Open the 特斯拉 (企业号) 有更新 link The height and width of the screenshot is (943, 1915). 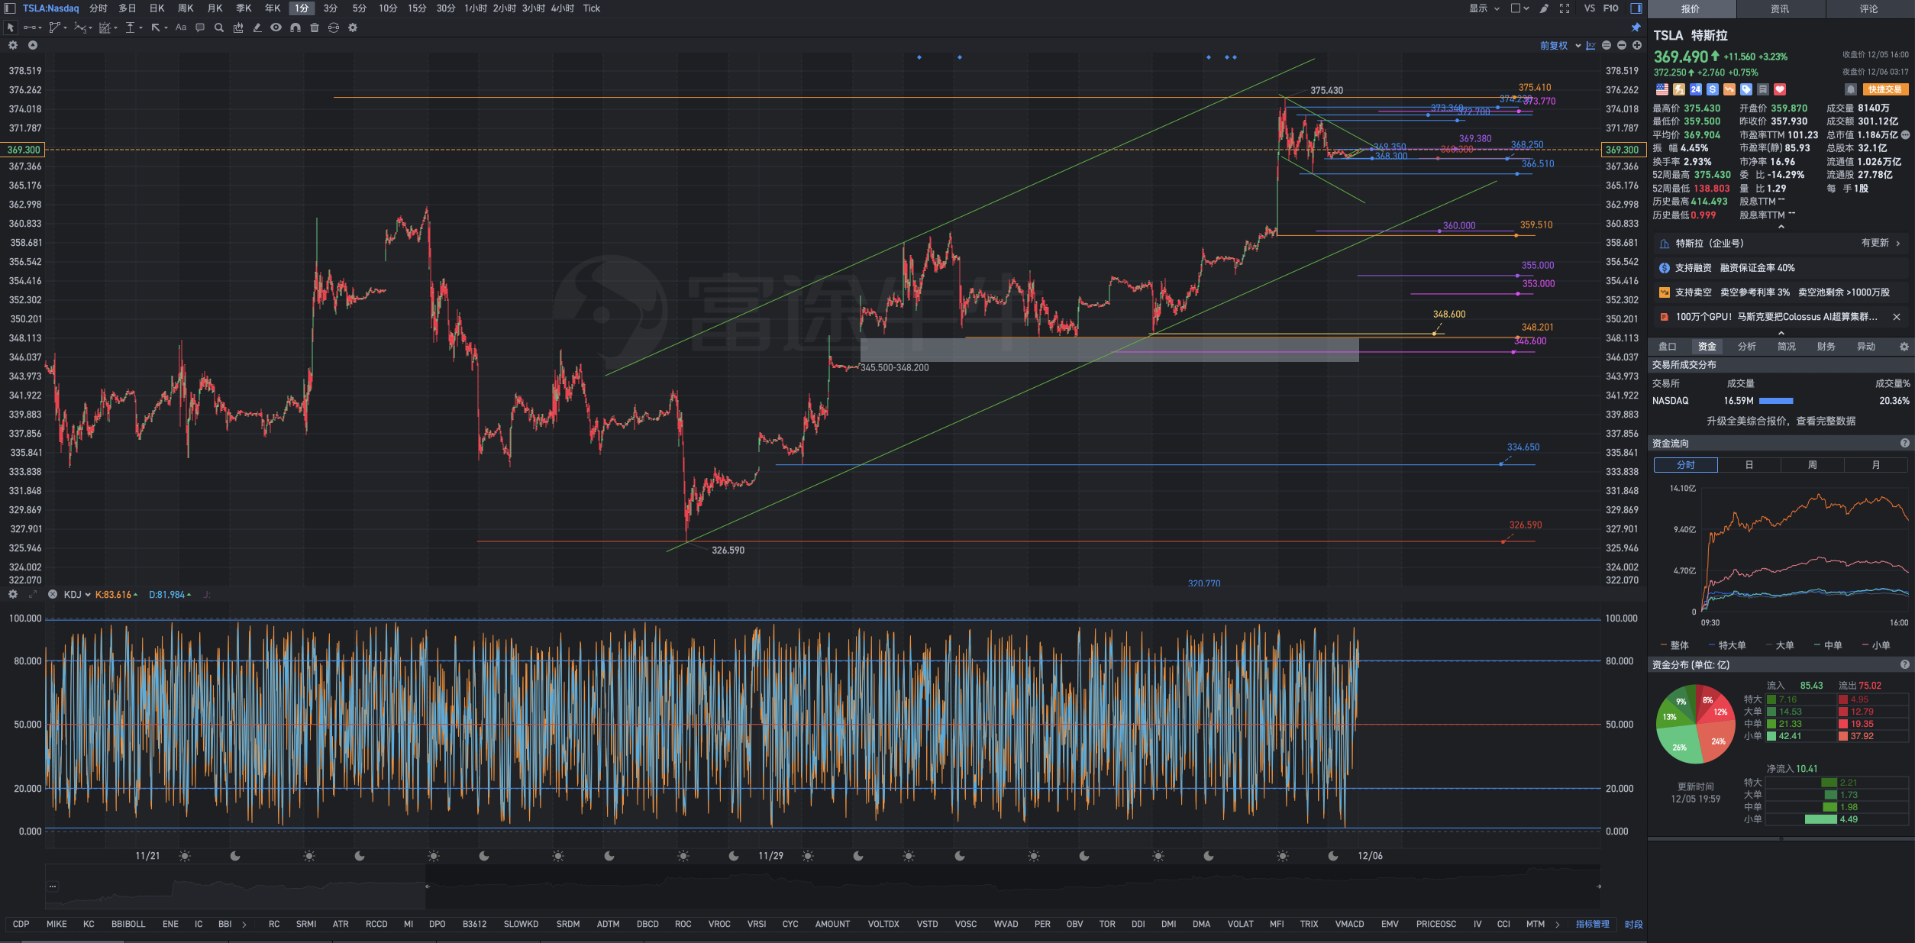1781,244
